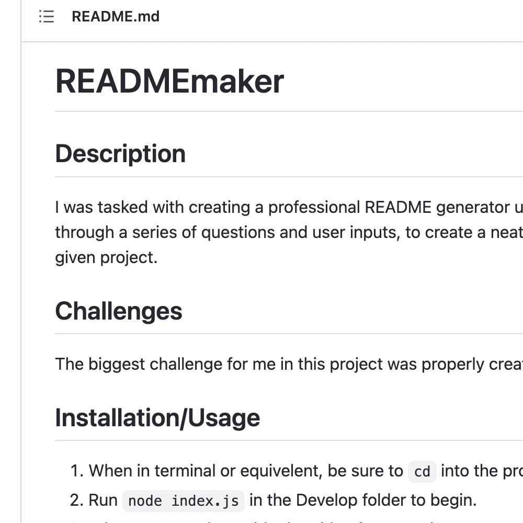
Task: Click the text 'given project.'
Action: pos(106,257)
